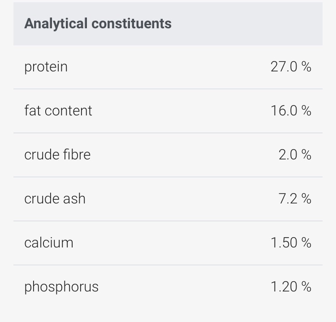Viewport: 336px width, 322px height.
Task: Click the divider between crude ash and calcium
Action: (168, 221)
